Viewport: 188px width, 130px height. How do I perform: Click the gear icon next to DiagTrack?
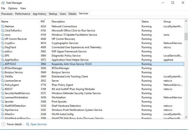(x=2, y=47)
